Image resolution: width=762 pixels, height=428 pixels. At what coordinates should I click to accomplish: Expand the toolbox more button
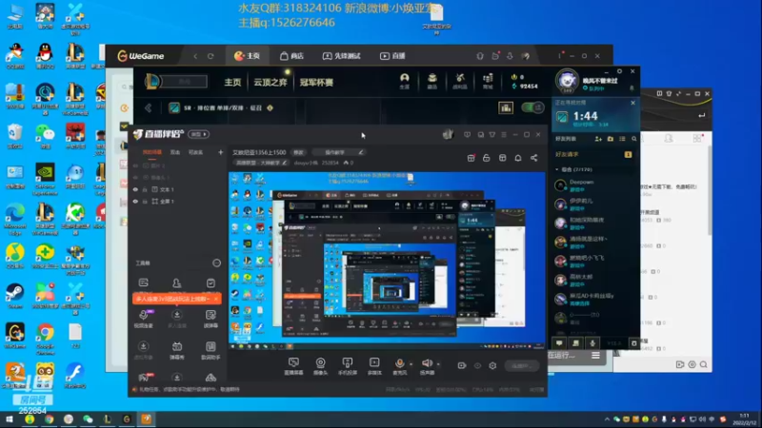(217, 263)
